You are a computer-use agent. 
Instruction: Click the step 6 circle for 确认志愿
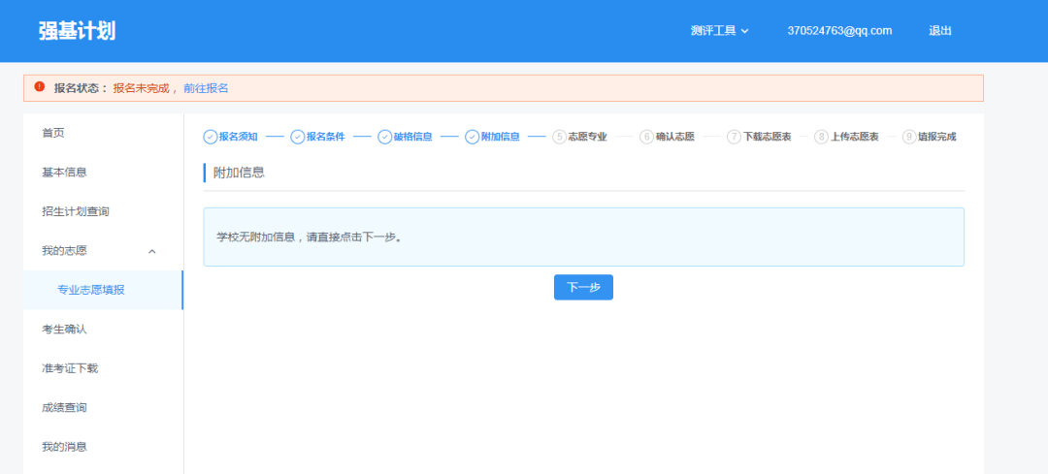tap(647, 137)
